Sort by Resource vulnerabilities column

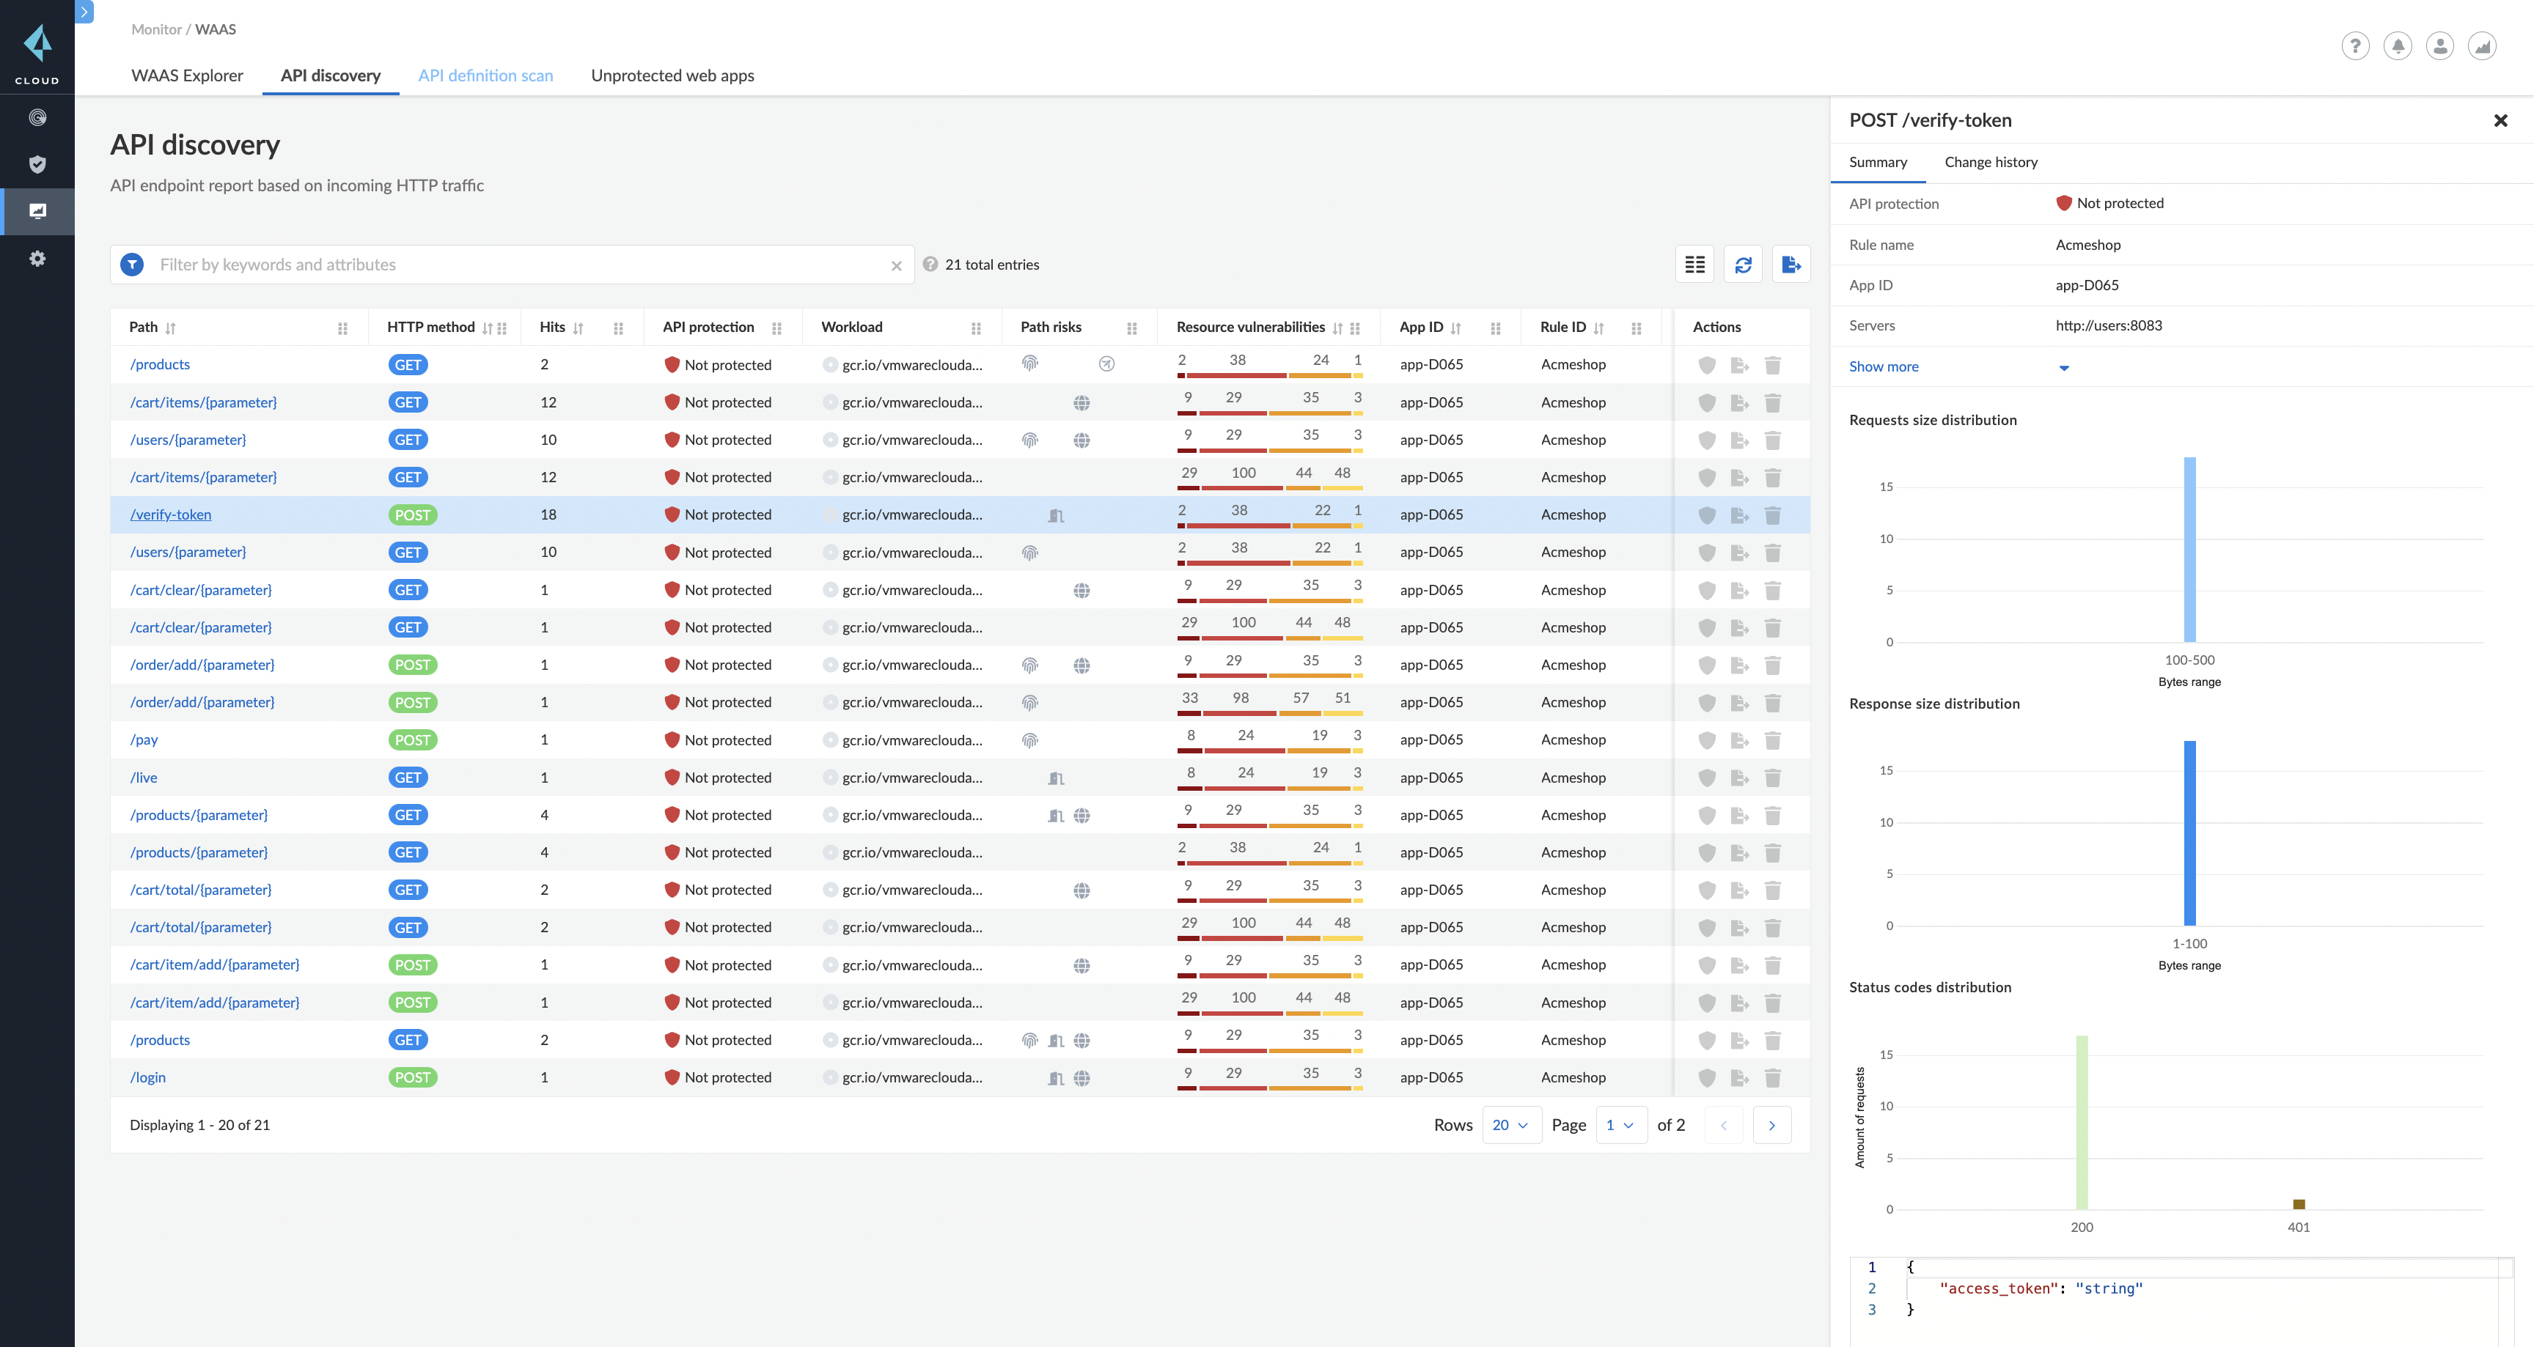tap(1337, 328)
